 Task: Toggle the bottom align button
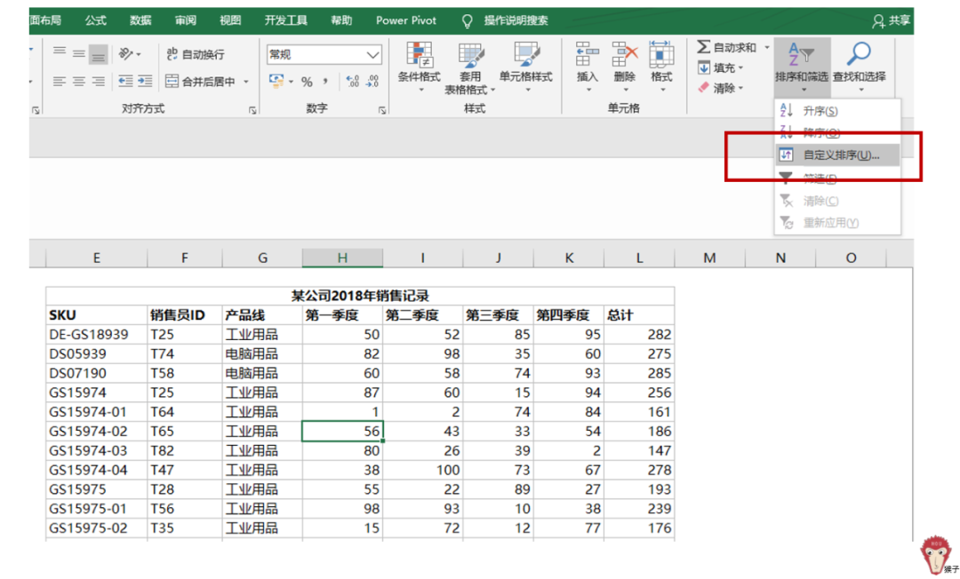point(99,54)
